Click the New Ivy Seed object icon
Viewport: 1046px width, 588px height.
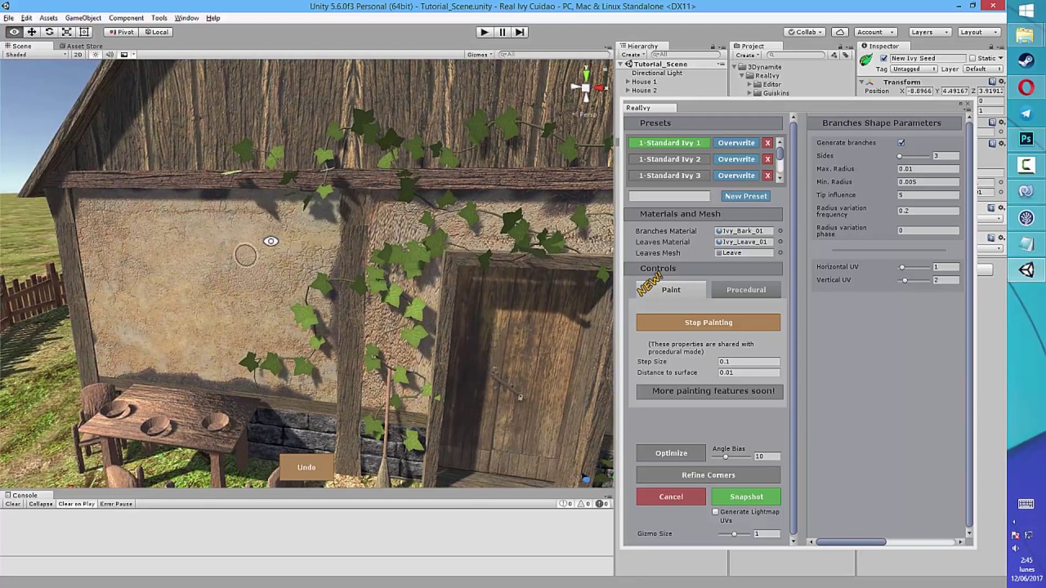[866, 60]
